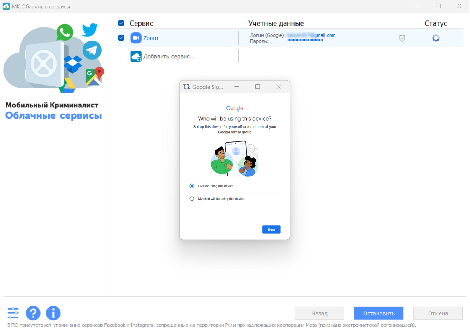Click the Учетные данные column header
The height and width of the screenshot is (328, 470).
[x=276, y=23]
